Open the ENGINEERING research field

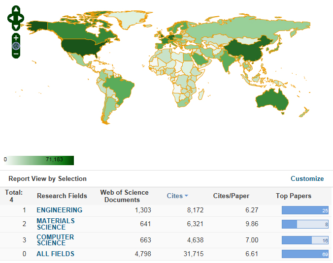(59, 210)
